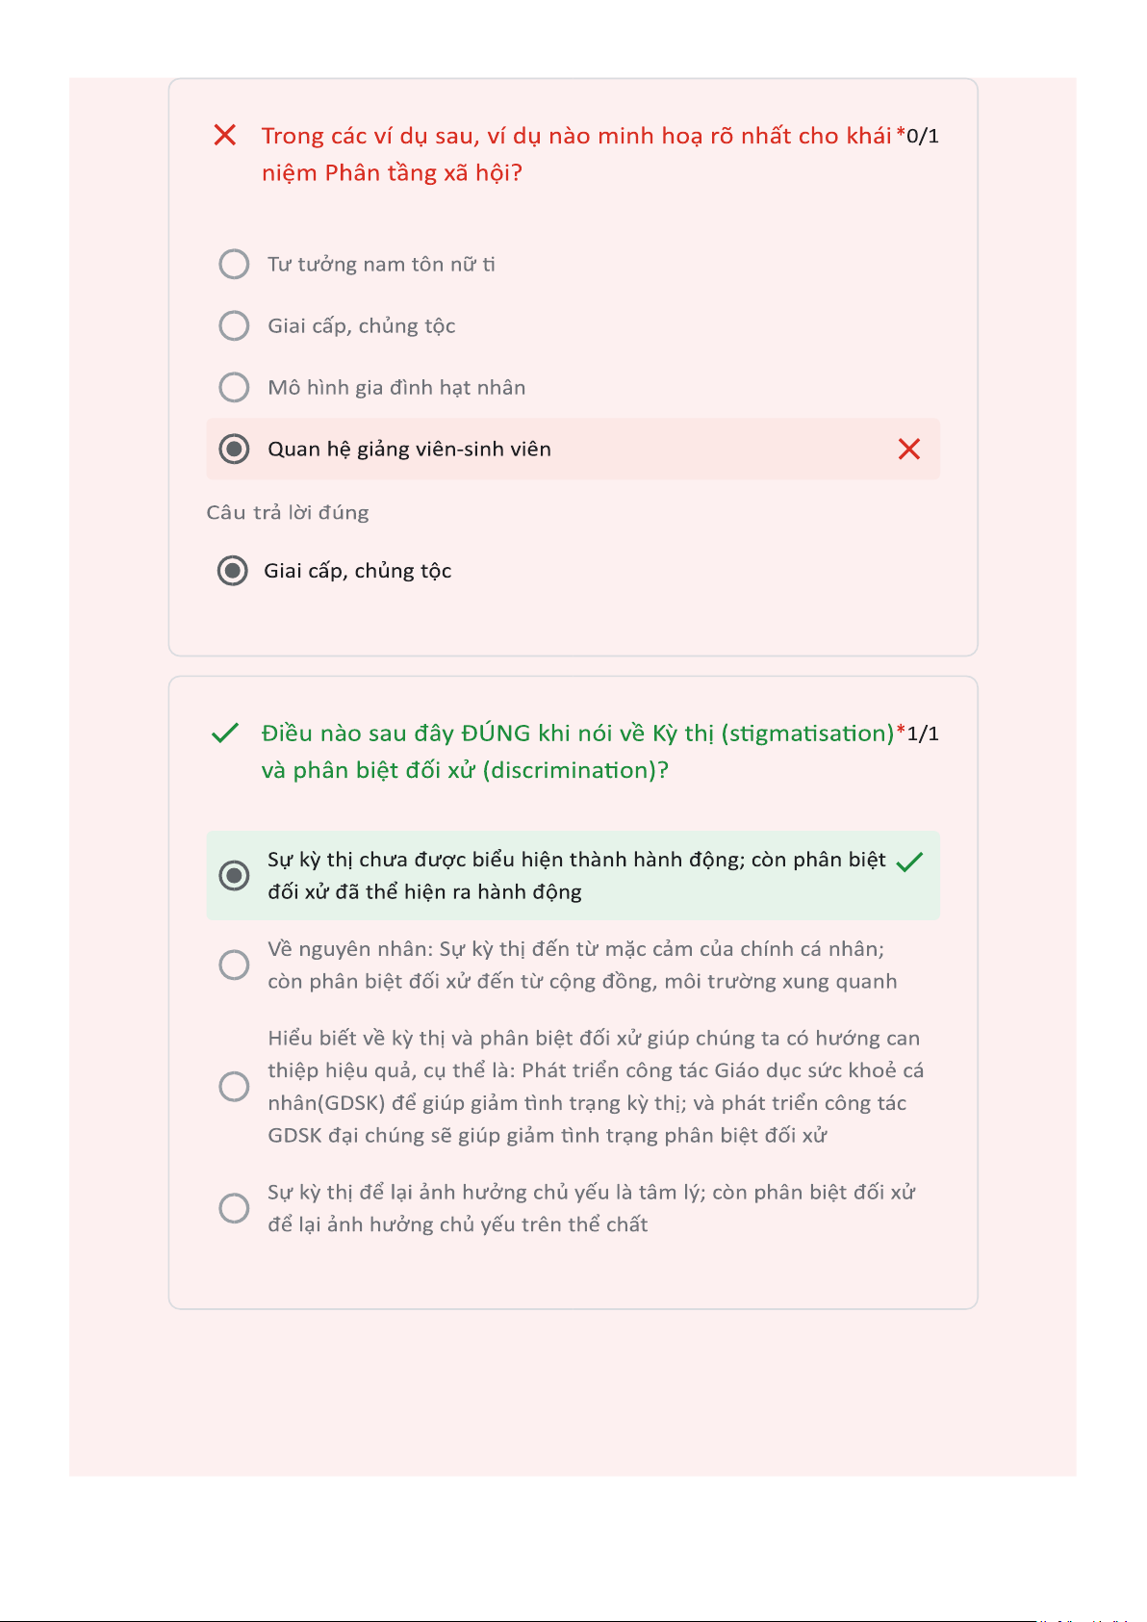Viewport: 1147px width, 1622px height.
Task: Click the red X mark on the Quan hệ giảng viên-sinh viên row
Action: tap(908, 449)
